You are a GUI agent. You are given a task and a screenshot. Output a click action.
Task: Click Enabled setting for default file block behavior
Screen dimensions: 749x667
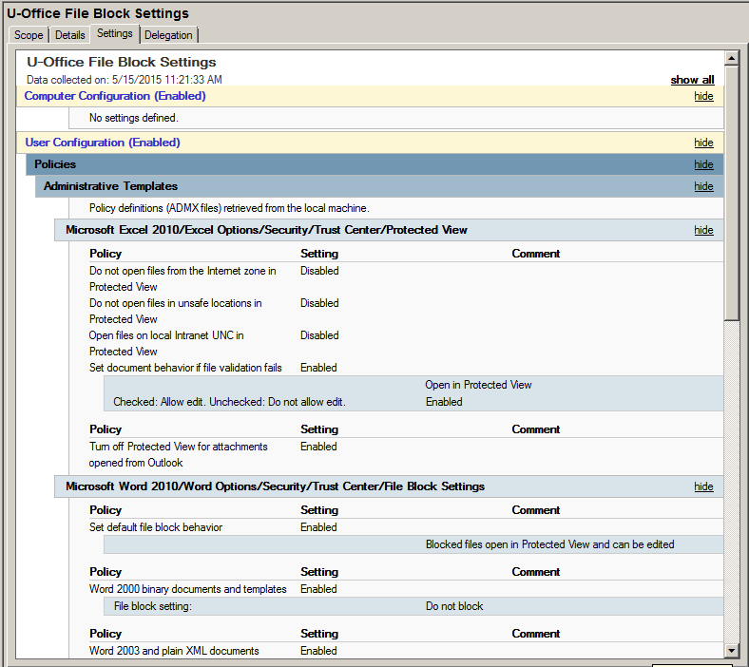click(x=318, y=527)
